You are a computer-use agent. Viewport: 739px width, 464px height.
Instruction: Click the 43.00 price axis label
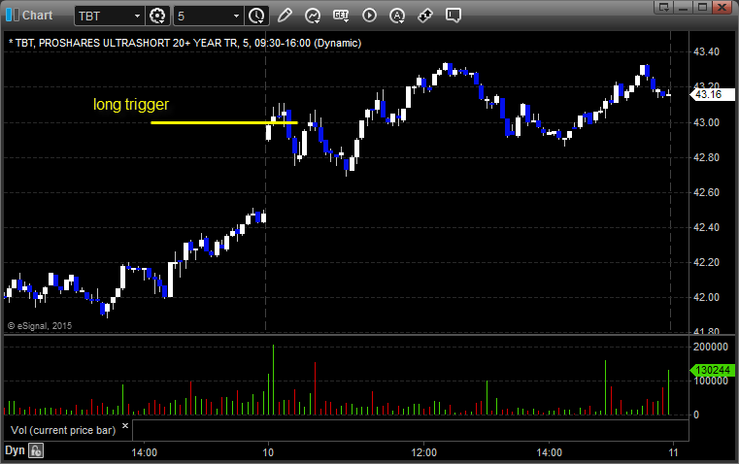coord(707,122)
